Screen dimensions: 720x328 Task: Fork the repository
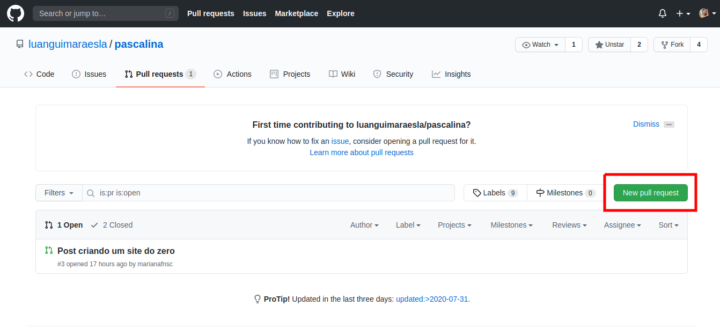672,45
